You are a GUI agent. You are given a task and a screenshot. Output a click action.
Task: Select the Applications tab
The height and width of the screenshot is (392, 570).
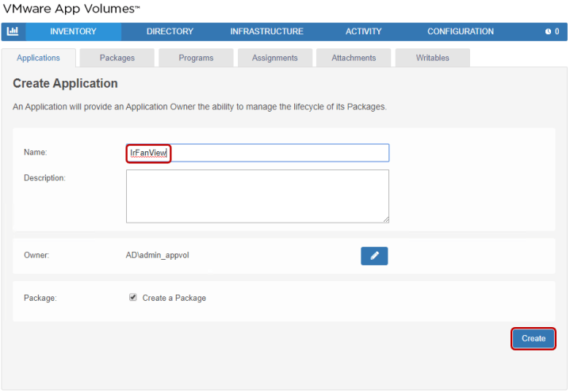(x=39, y=58)
